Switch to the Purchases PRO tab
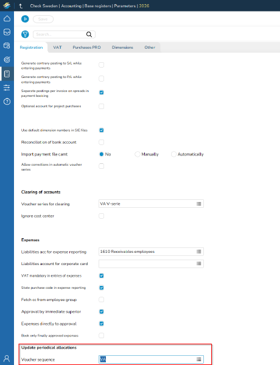This screenshot has height=365, width=280. click(x=86, y=48)
